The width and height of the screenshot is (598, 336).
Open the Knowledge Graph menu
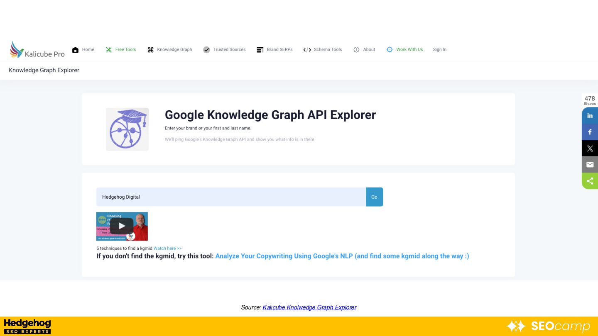(174, 49)
